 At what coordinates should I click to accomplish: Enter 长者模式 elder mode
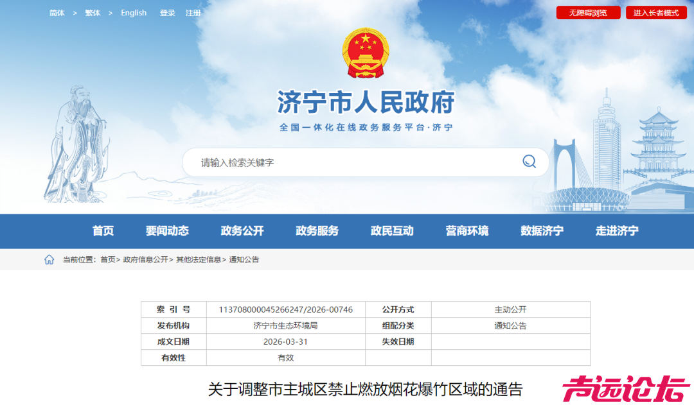657,12
